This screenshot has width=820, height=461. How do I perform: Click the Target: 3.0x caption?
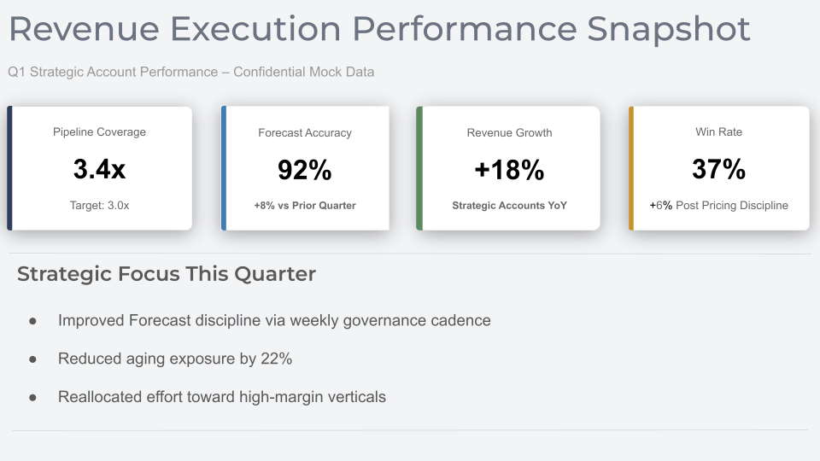click(99, 206)
